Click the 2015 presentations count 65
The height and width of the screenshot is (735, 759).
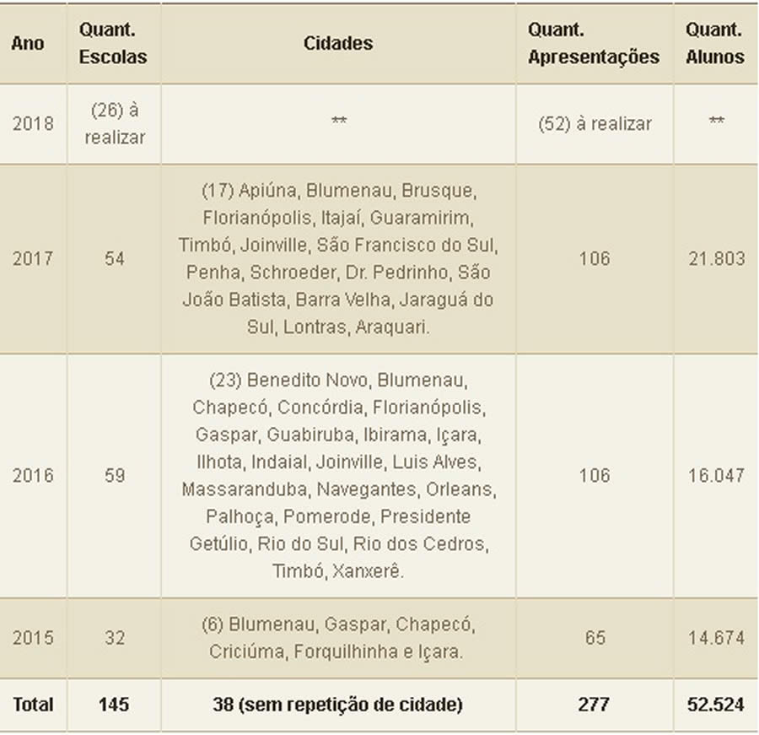tap(595, 638)
